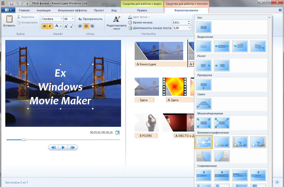Open the help icon
Image resolution: width=284 pixels, height=187 pixels.
(280, 10)
